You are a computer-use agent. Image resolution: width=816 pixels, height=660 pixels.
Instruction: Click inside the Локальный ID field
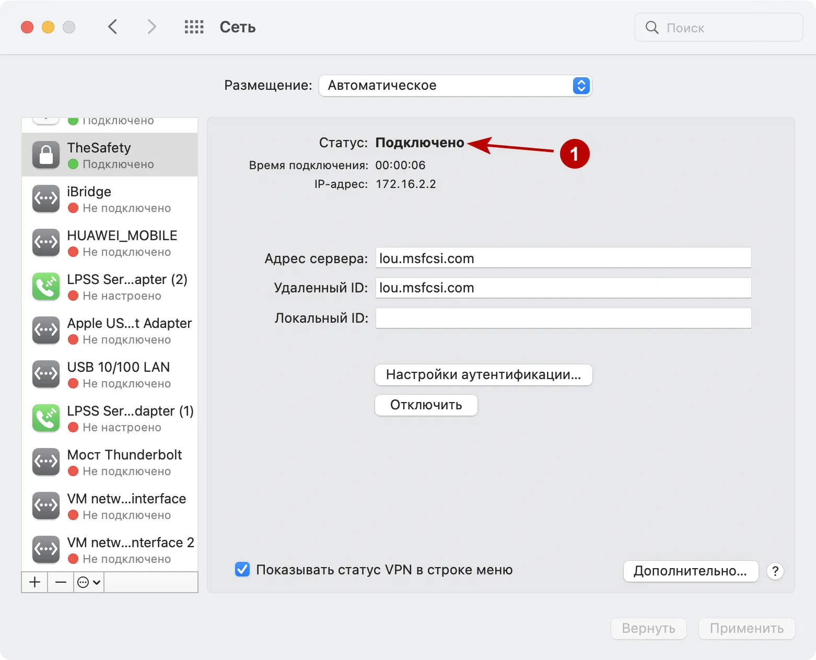pyautogui.click(x=563, y=317)
